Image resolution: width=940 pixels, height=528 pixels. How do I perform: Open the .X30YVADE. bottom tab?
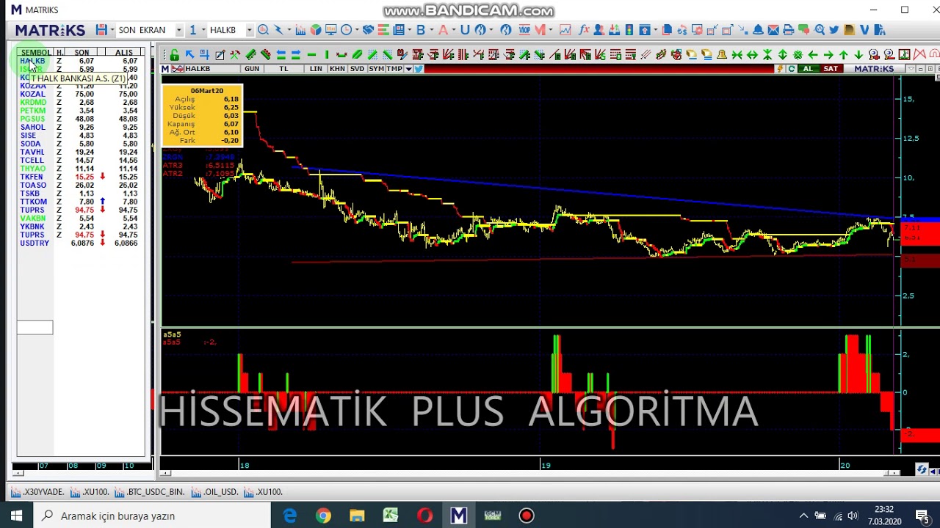click(x=38, y=492)
